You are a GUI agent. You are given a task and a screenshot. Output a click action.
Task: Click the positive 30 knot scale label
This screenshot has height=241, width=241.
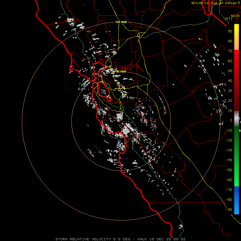tap(230, 91)
